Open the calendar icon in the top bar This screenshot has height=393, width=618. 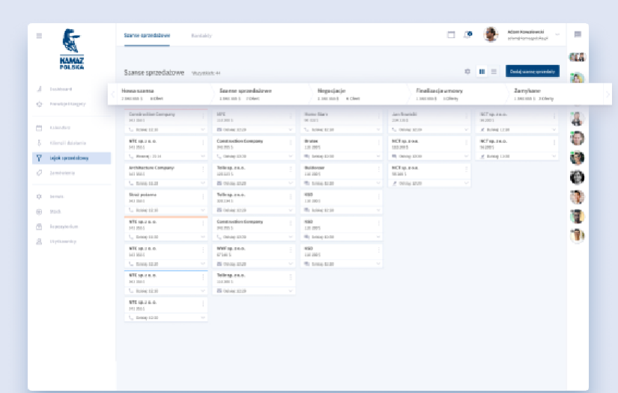451,34
